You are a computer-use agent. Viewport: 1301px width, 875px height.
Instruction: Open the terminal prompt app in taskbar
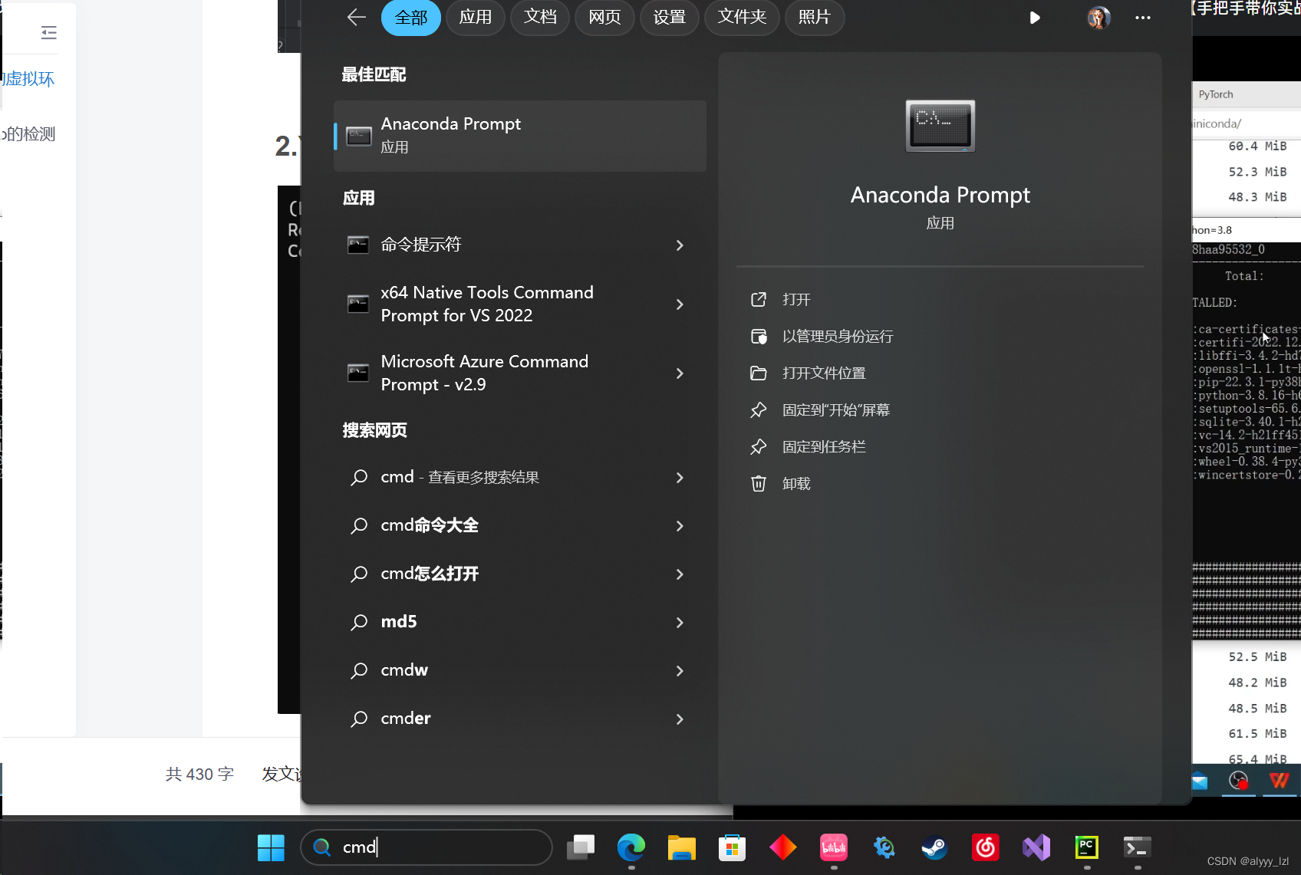[x=1138, y=847]
